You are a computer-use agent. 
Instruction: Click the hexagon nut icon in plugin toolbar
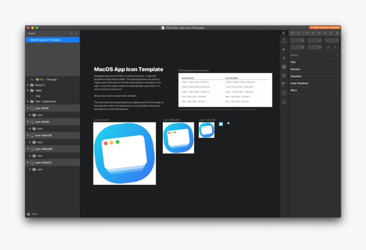[x=284, y=67]
